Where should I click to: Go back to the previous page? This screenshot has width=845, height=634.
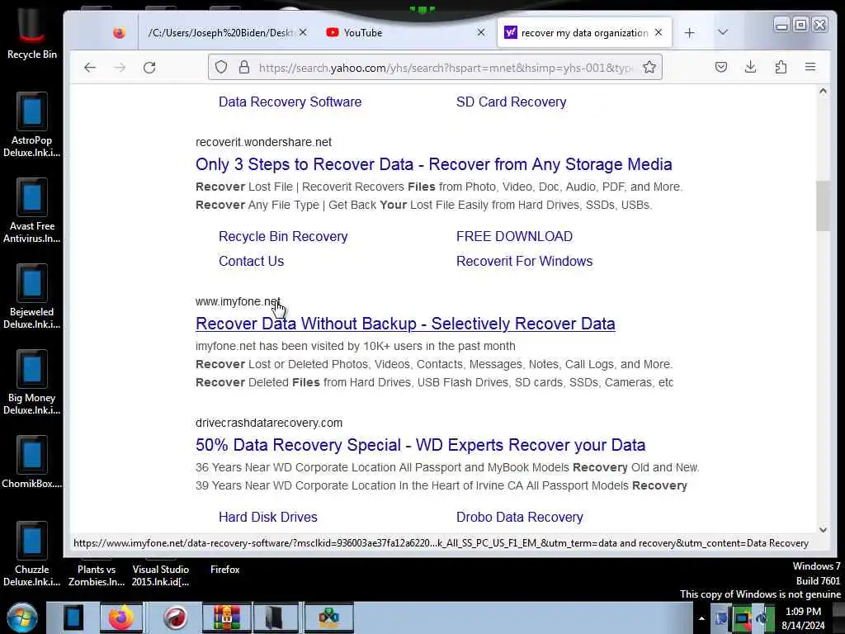pyautogui.click(x=89, y=68)
